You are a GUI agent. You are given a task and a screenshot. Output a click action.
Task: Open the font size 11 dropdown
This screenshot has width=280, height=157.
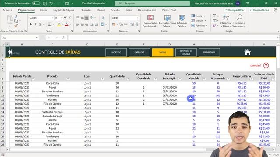pos(62,18)
